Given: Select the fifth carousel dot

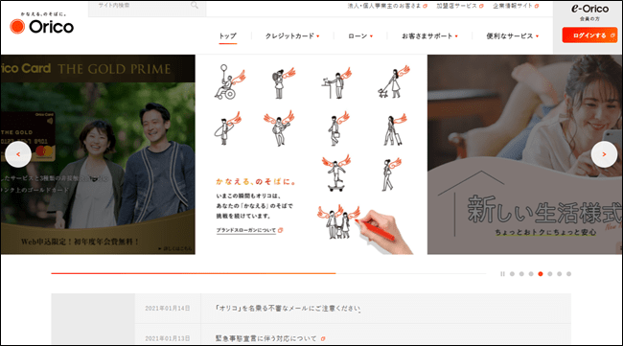Looking at the screenshot, I should click(550, 274).
